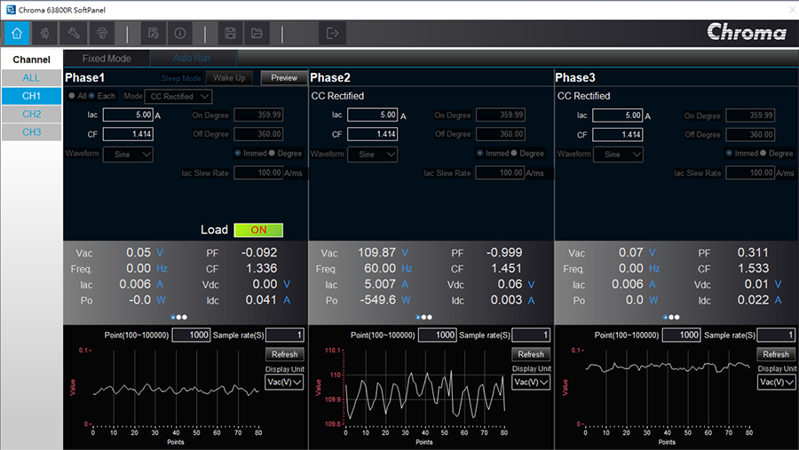Click the Chroma app icon in title bar
Image resolution: width=799 pixels, height=450 pixels.
[11, 10]
